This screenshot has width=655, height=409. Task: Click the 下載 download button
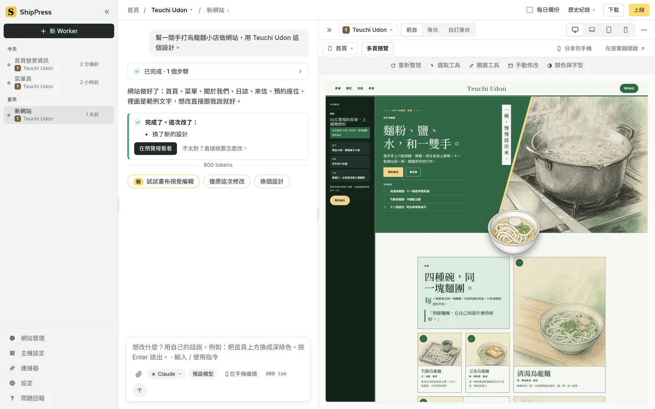[x=614, y=10]
